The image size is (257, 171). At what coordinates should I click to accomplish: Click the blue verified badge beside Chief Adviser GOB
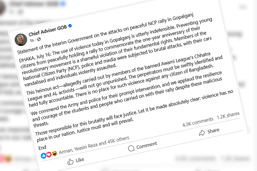click(70, 26)
